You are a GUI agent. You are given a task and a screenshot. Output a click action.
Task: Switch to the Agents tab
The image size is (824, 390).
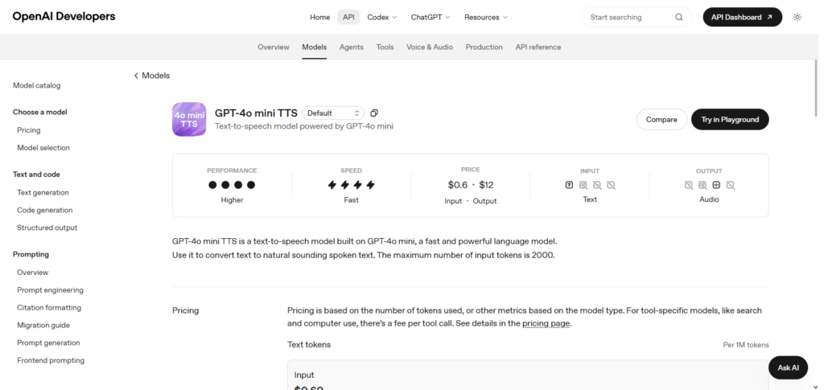(x=352, y=47)
